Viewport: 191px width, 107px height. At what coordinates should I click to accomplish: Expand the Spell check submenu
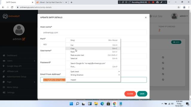[x=93, y=72]
